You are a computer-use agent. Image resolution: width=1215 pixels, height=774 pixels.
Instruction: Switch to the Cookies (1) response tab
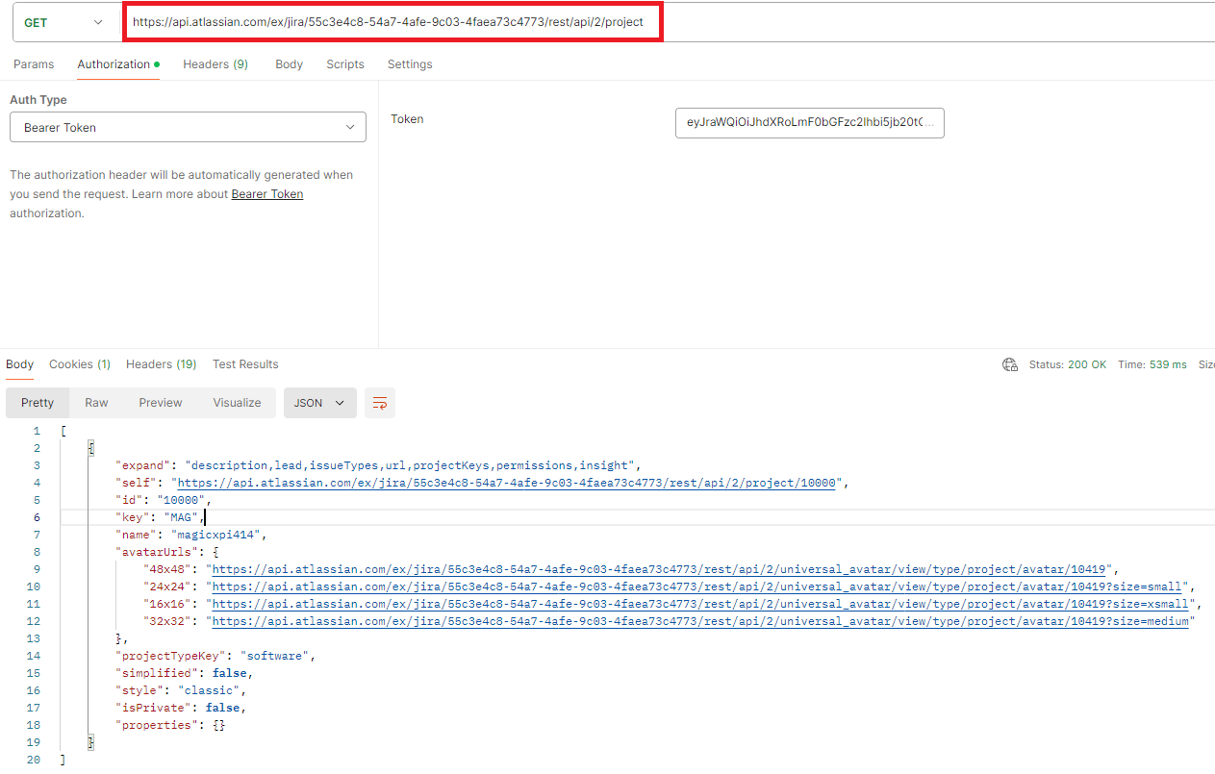coord(79,364)
